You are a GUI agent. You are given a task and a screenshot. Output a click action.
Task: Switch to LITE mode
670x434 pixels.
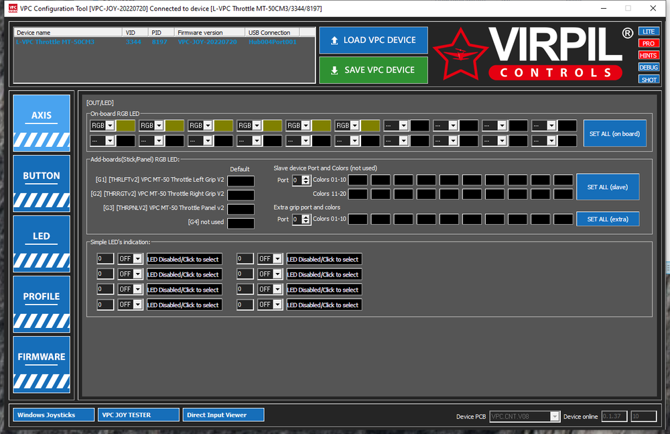[x=649, y=32]
